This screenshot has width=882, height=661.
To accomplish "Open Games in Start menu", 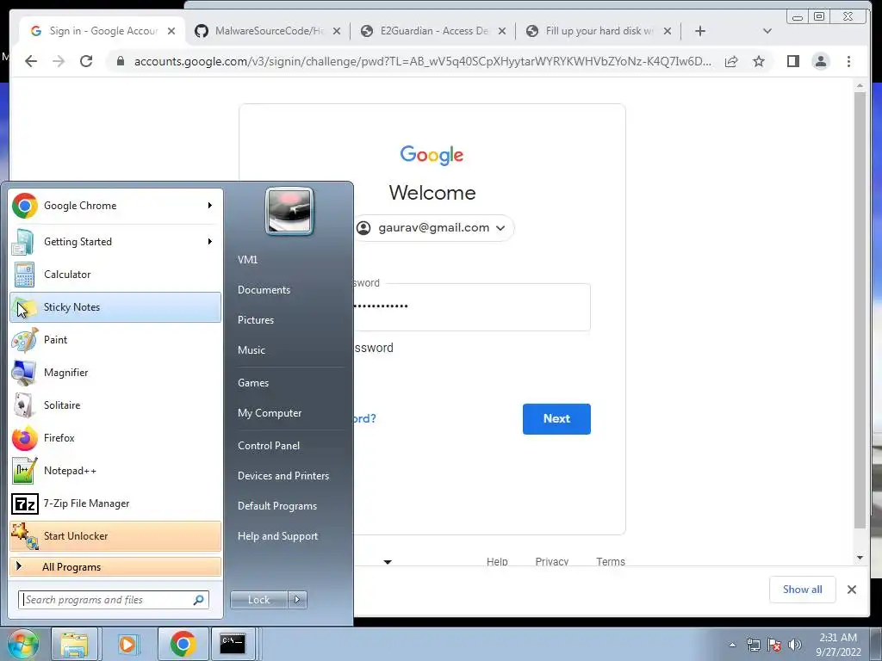I will 253,383.
